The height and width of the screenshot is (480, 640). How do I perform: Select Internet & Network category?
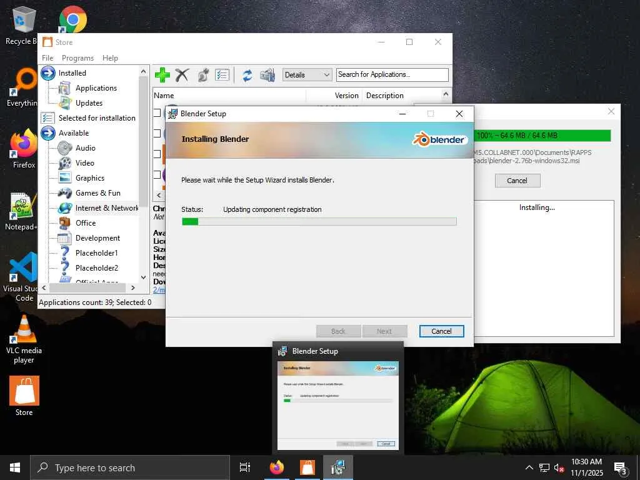106,208
